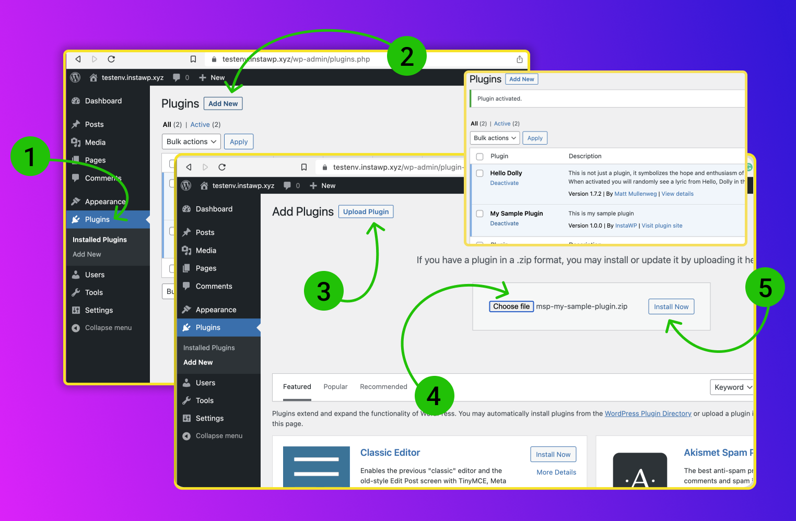This screenshot has width=796, height=521.
Task: Open View details for Hello Dolly
Action: pyautogui.click(x=677, y=194)
